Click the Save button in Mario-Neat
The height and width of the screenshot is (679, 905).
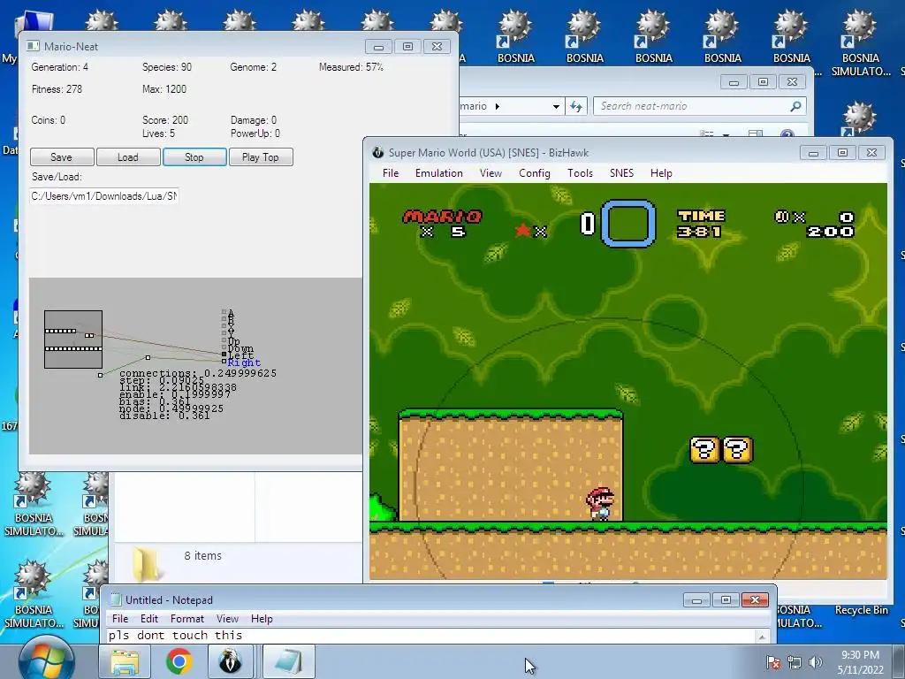pyautogui.click(x=62, y=157)
